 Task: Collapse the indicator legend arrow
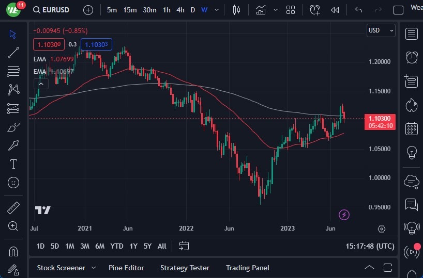[x=41, y=84]
